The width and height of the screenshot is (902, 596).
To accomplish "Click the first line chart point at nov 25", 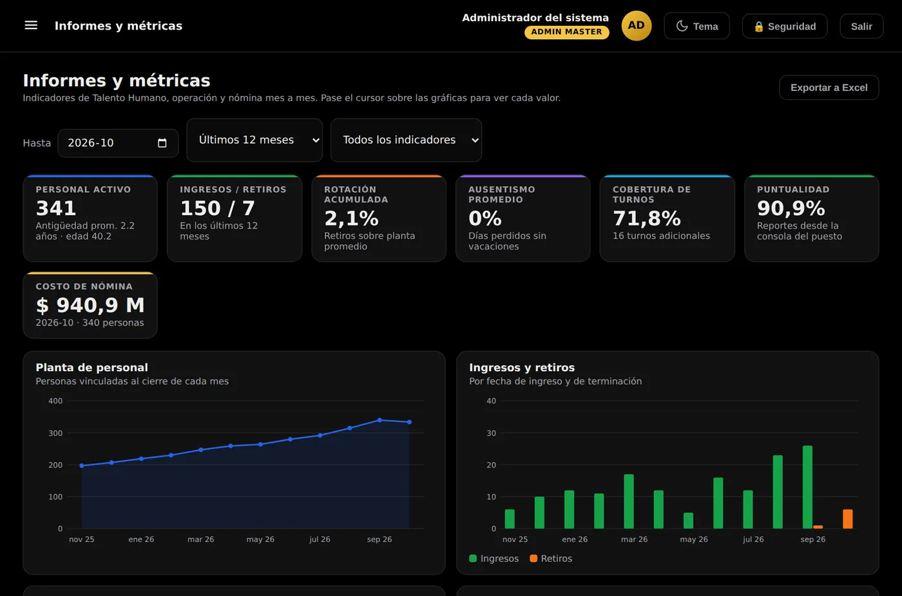I will tap(82, 465).
